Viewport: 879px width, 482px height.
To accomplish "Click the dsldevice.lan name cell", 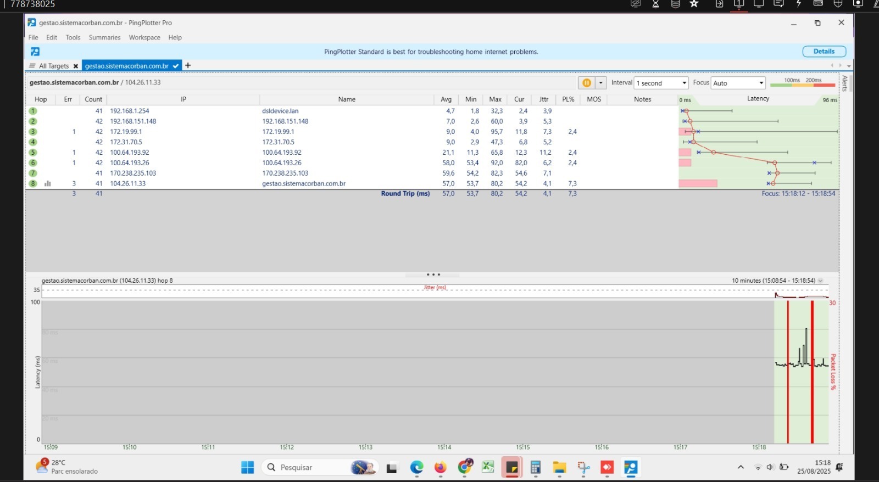I will pyautogui.click(x=280, y=111).
